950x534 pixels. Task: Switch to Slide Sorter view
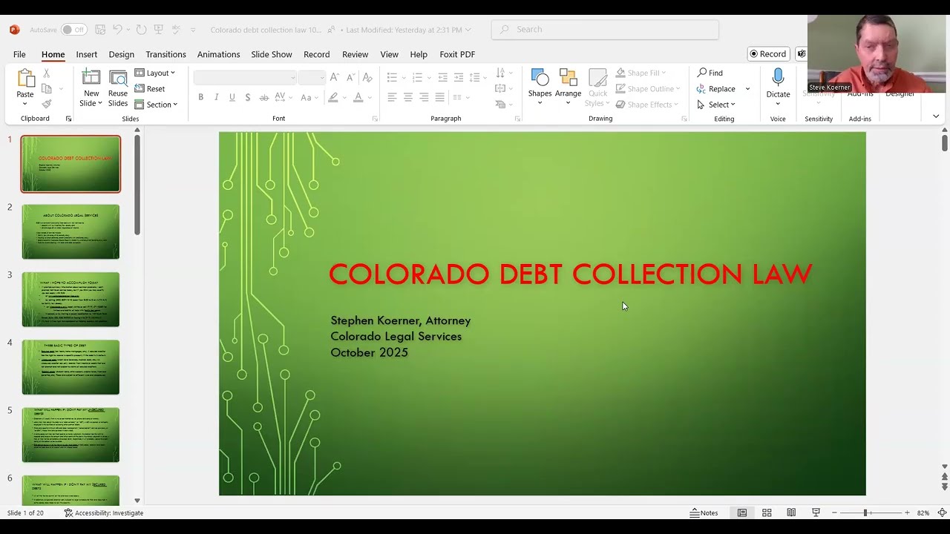coord(767,512)
